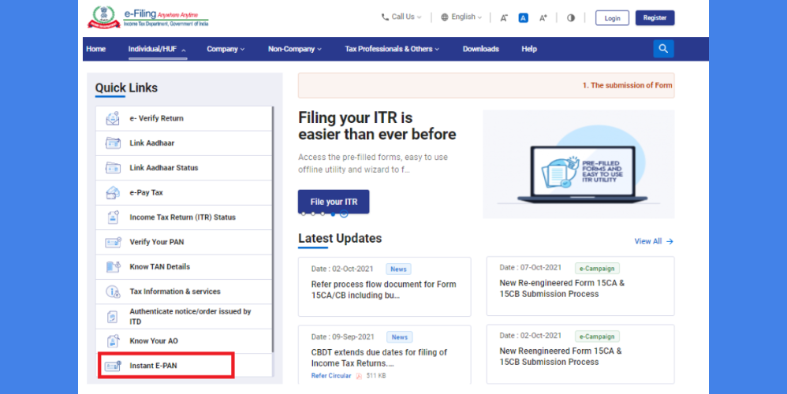
Task: Open Authenticate notice/order issued by ITD
Action: [184, 316]
